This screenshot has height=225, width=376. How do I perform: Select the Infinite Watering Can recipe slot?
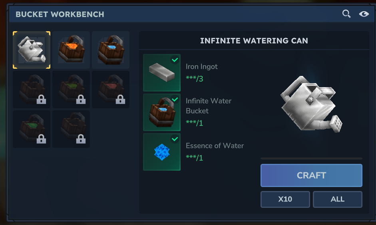pos(32,50)
